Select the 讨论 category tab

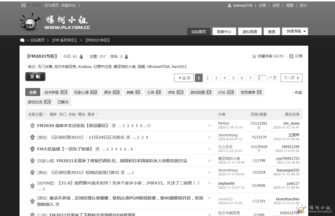(226, 92)
